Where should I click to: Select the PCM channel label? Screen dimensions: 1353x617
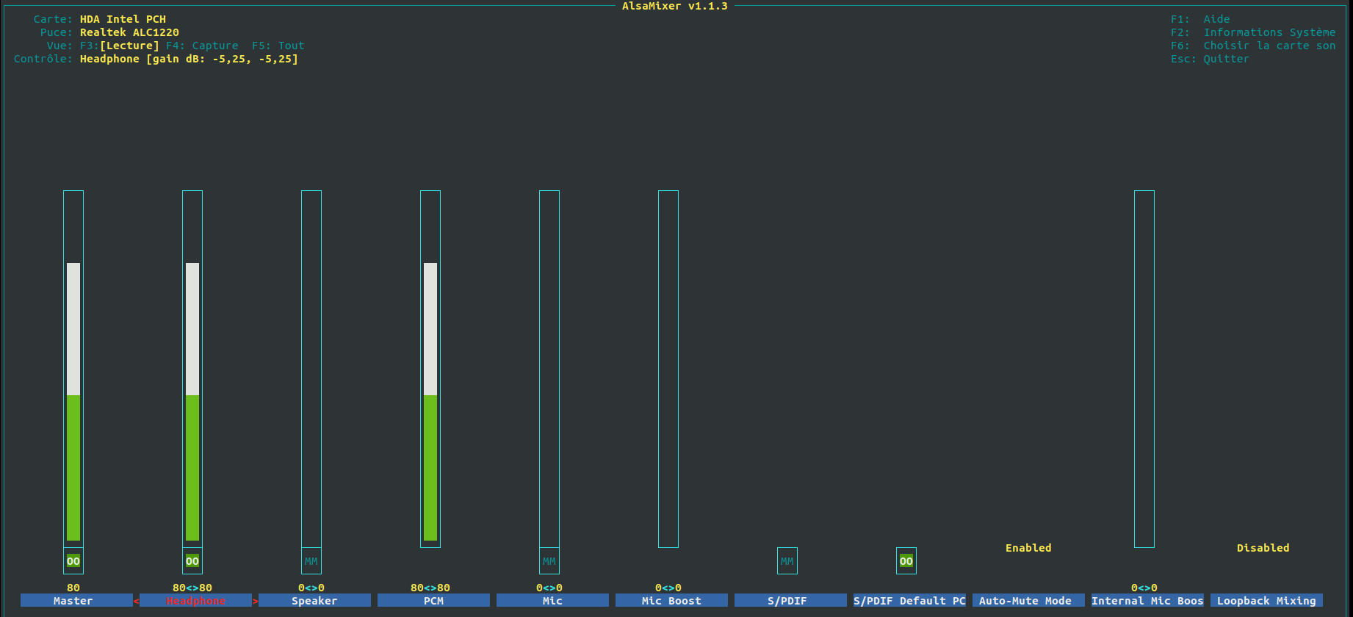(x=433, y=601)
